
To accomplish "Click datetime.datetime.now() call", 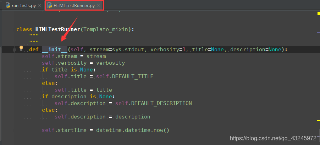I will (x=133, y=130).
